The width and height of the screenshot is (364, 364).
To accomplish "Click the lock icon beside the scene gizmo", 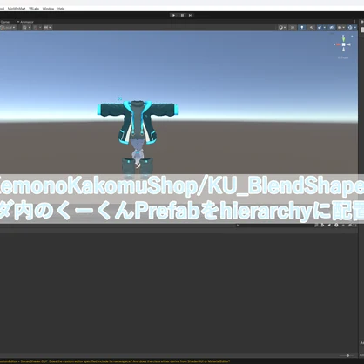I will point(352,37).
